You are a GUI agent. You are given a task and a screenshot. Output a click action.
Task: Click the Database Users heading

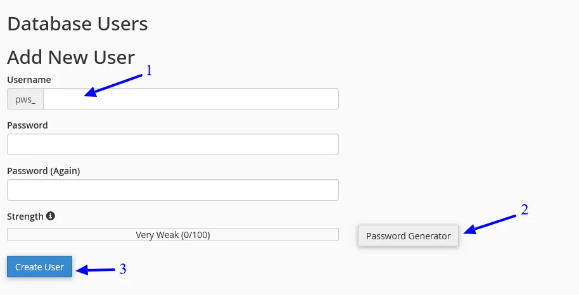click(77, 24)
